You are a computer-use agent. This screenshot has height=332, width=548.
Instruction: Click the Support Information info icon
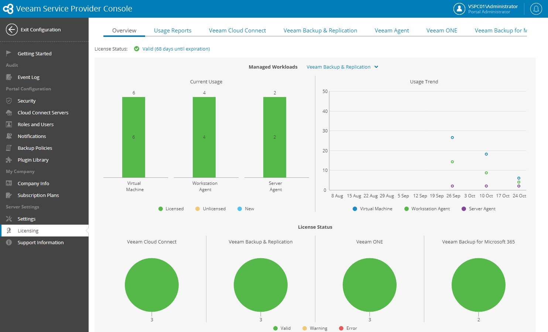[9, 242]
